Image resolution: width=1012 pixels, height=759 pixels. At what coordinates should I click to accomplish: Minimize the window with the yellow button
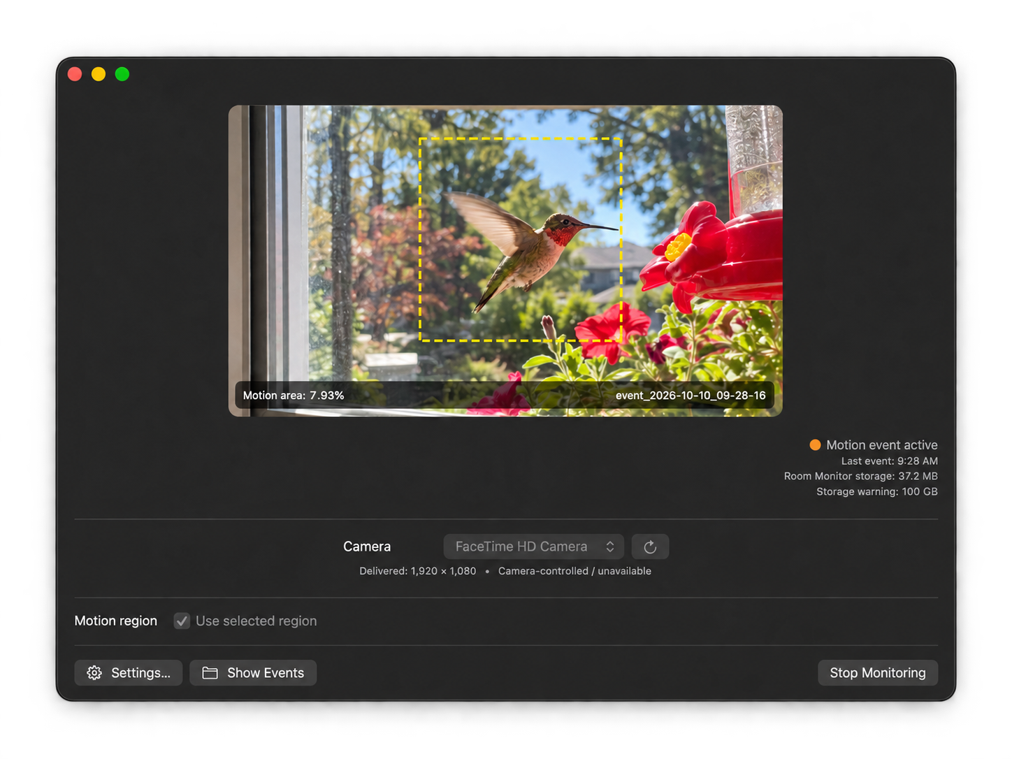pyautogui.click(x=99, y=74)
